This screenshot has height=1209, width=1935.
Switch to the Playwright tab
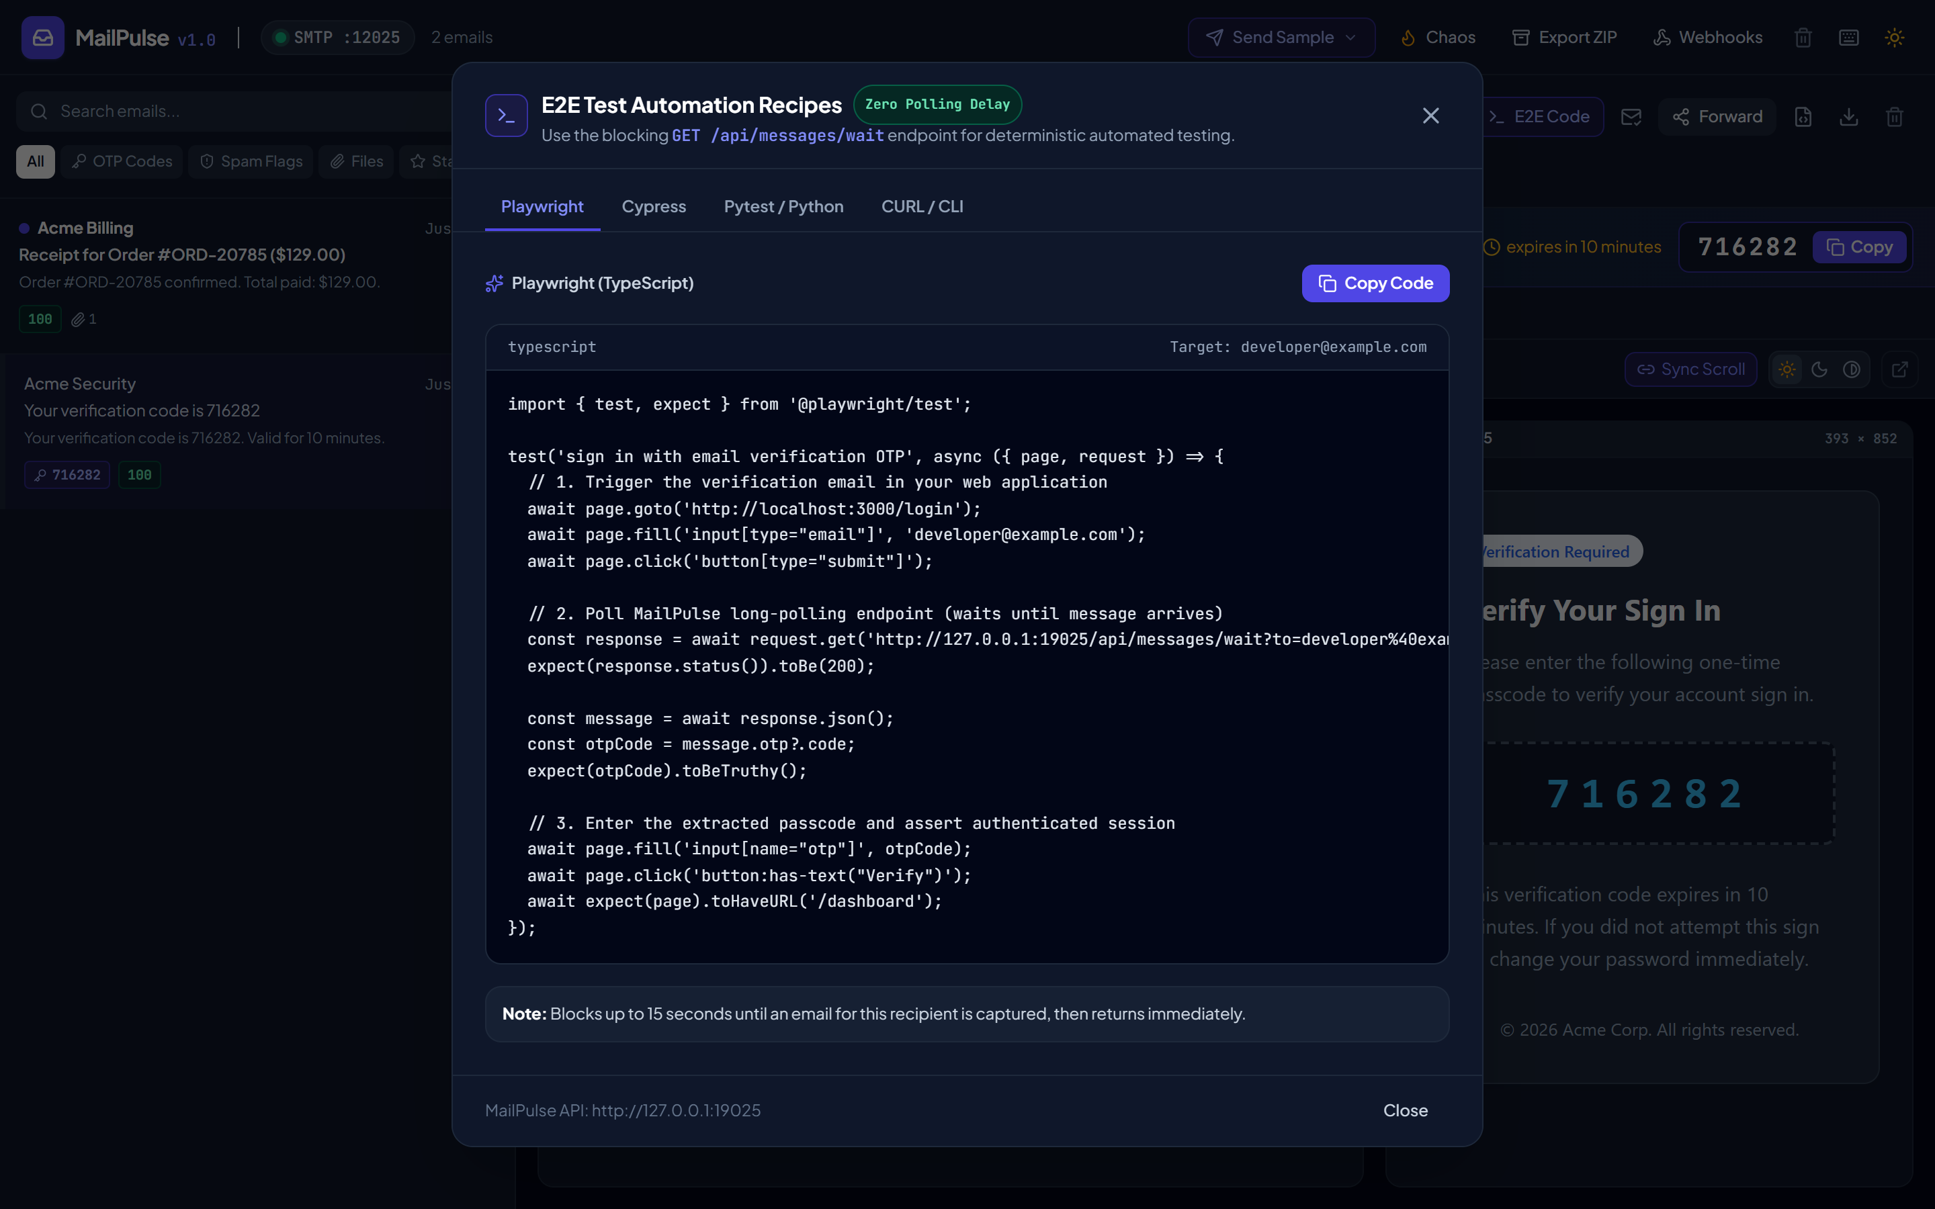[x=542, y=206]
